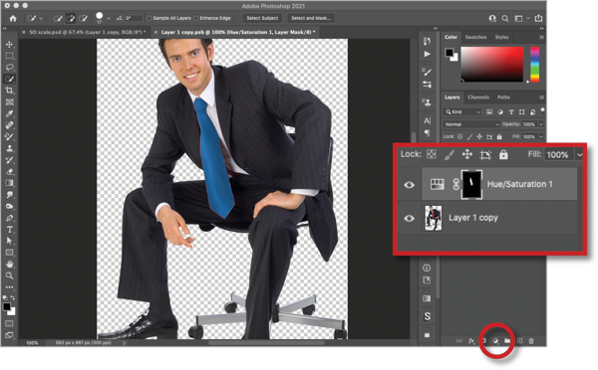This screenshot has width=598, height=370.
Task: Select the Eraser tool
Action: coord(9,172)
